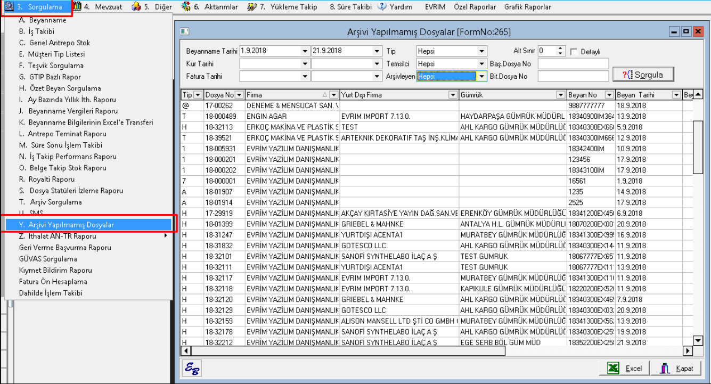Open Kur Tarihi start date dropdown
This screenshot has height=384, width=711.
pos(305,64)
